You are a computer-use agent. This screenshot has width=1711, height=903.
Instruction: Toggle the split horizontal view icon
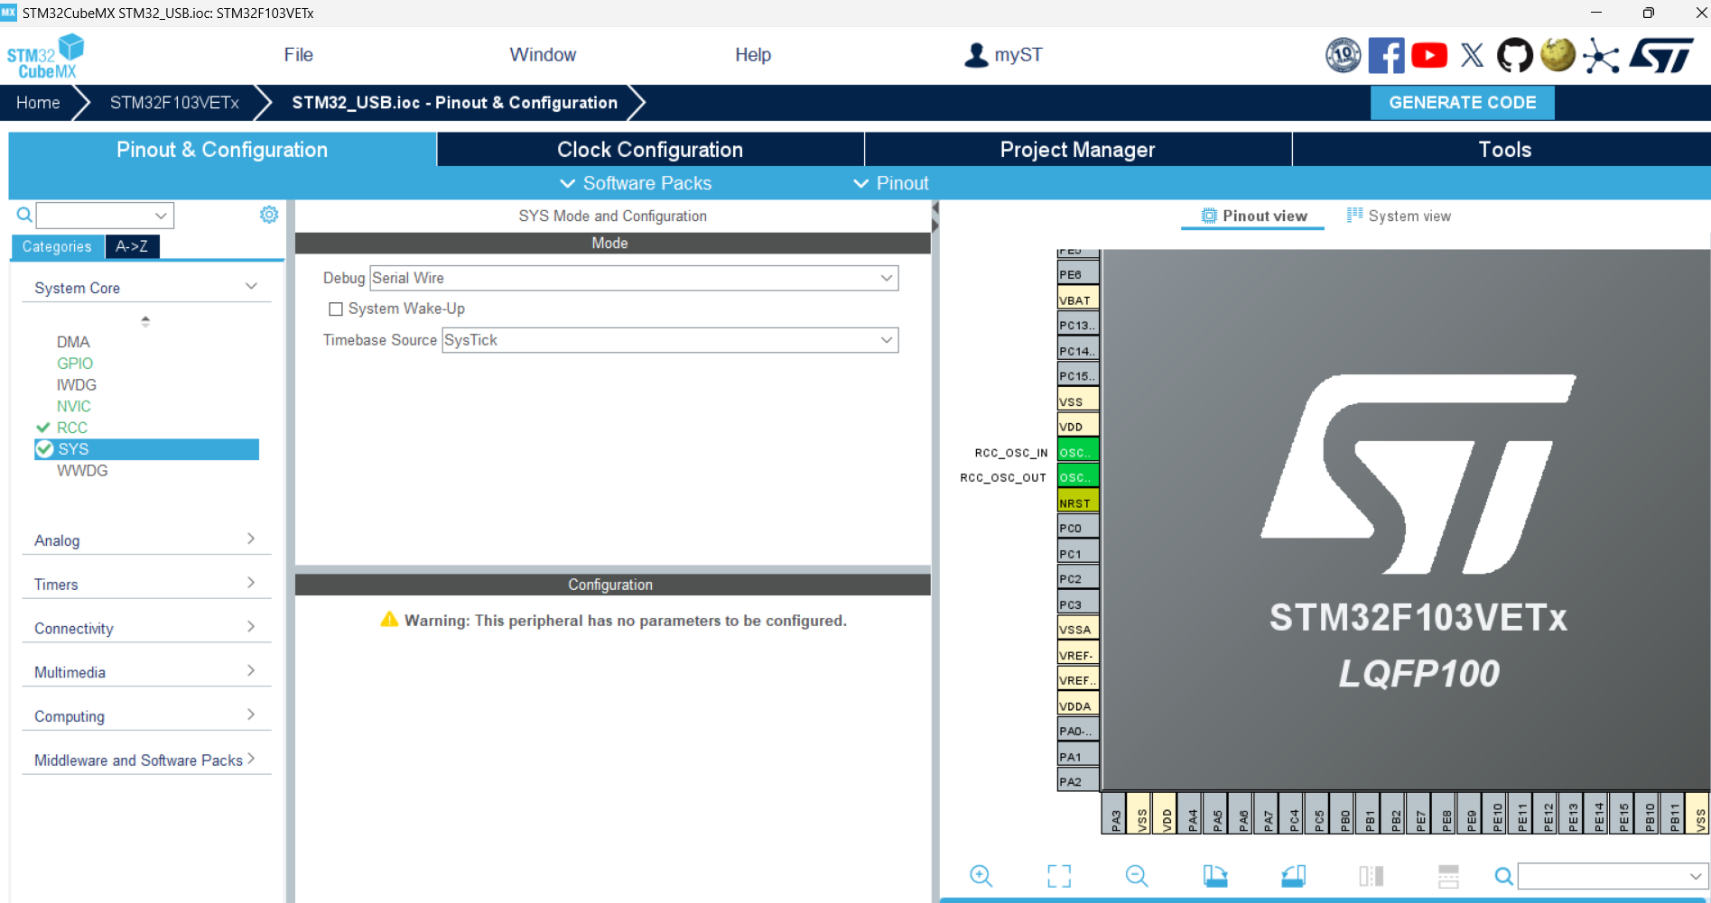tap(1448, 875)
